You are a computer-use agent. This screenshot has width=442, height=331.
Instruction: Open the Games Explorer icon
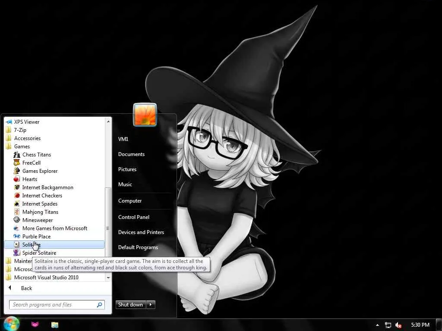(17, 171)
